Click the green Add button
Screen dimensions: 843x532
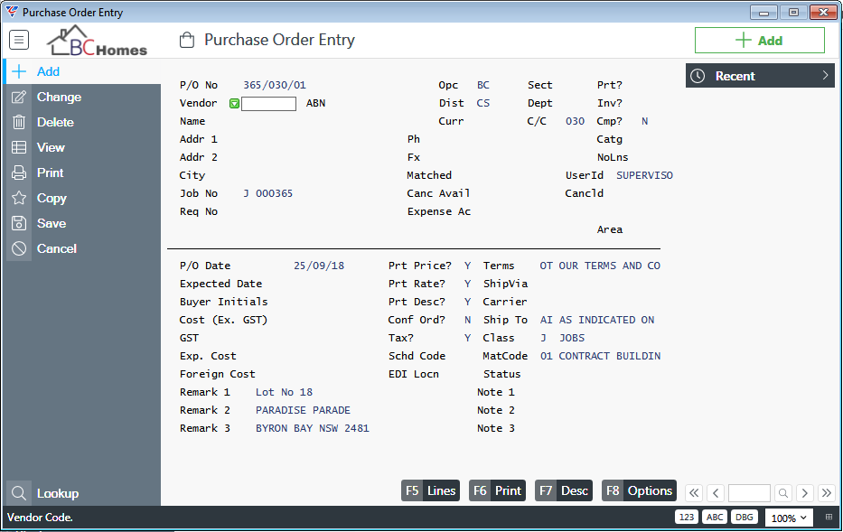pos(759,41)
